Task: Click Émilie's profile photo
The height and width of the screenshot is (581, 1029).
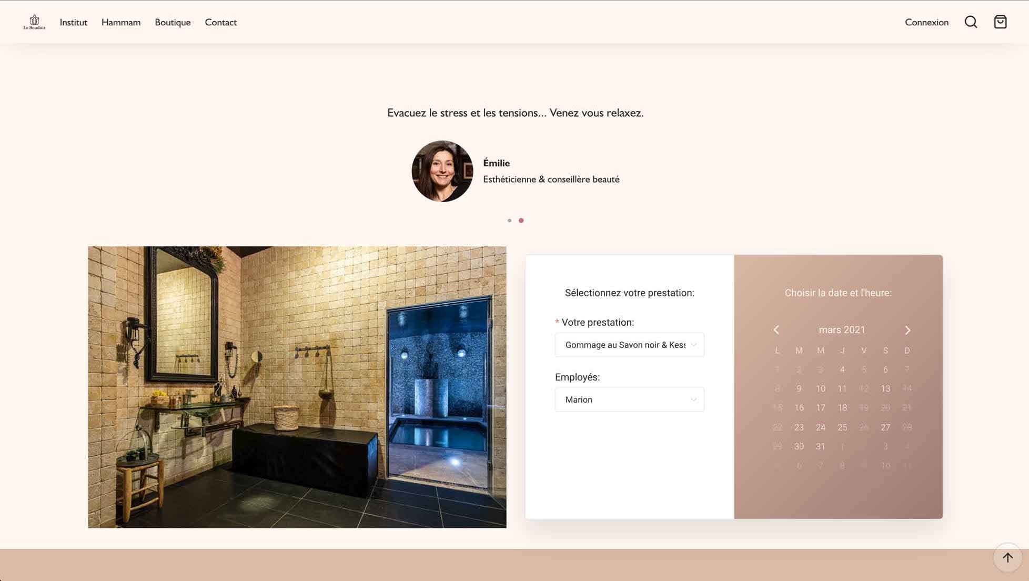Action: point(442,171)
